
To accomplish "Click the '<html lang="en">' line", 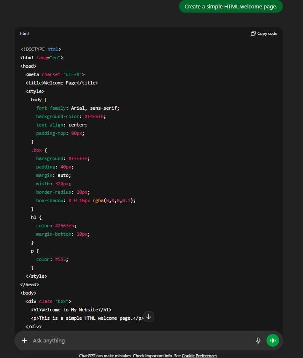I will pyautogui.click(x=41, y=58).
